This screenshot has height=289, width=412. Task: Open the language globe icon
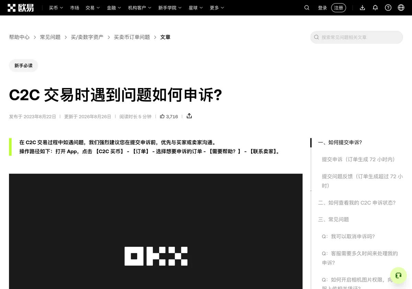(x=401, y=8)
